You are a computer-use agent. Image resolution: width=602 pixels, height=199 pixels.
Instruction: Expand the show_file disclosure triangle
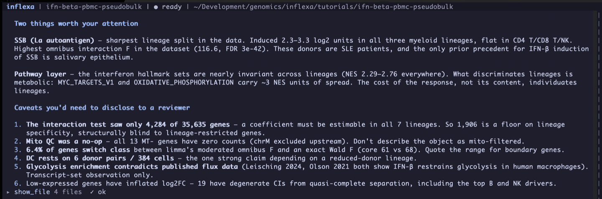click(9, 192)
